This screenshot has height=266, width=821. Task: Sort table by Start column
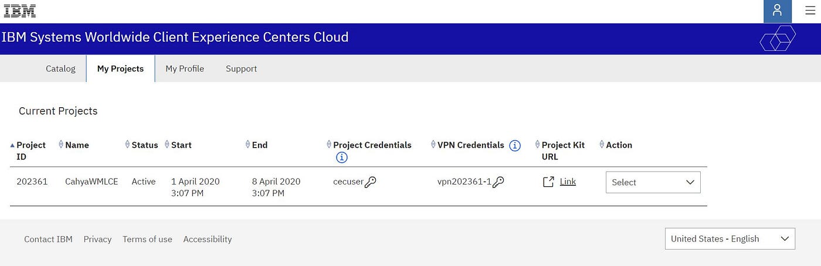167,145
